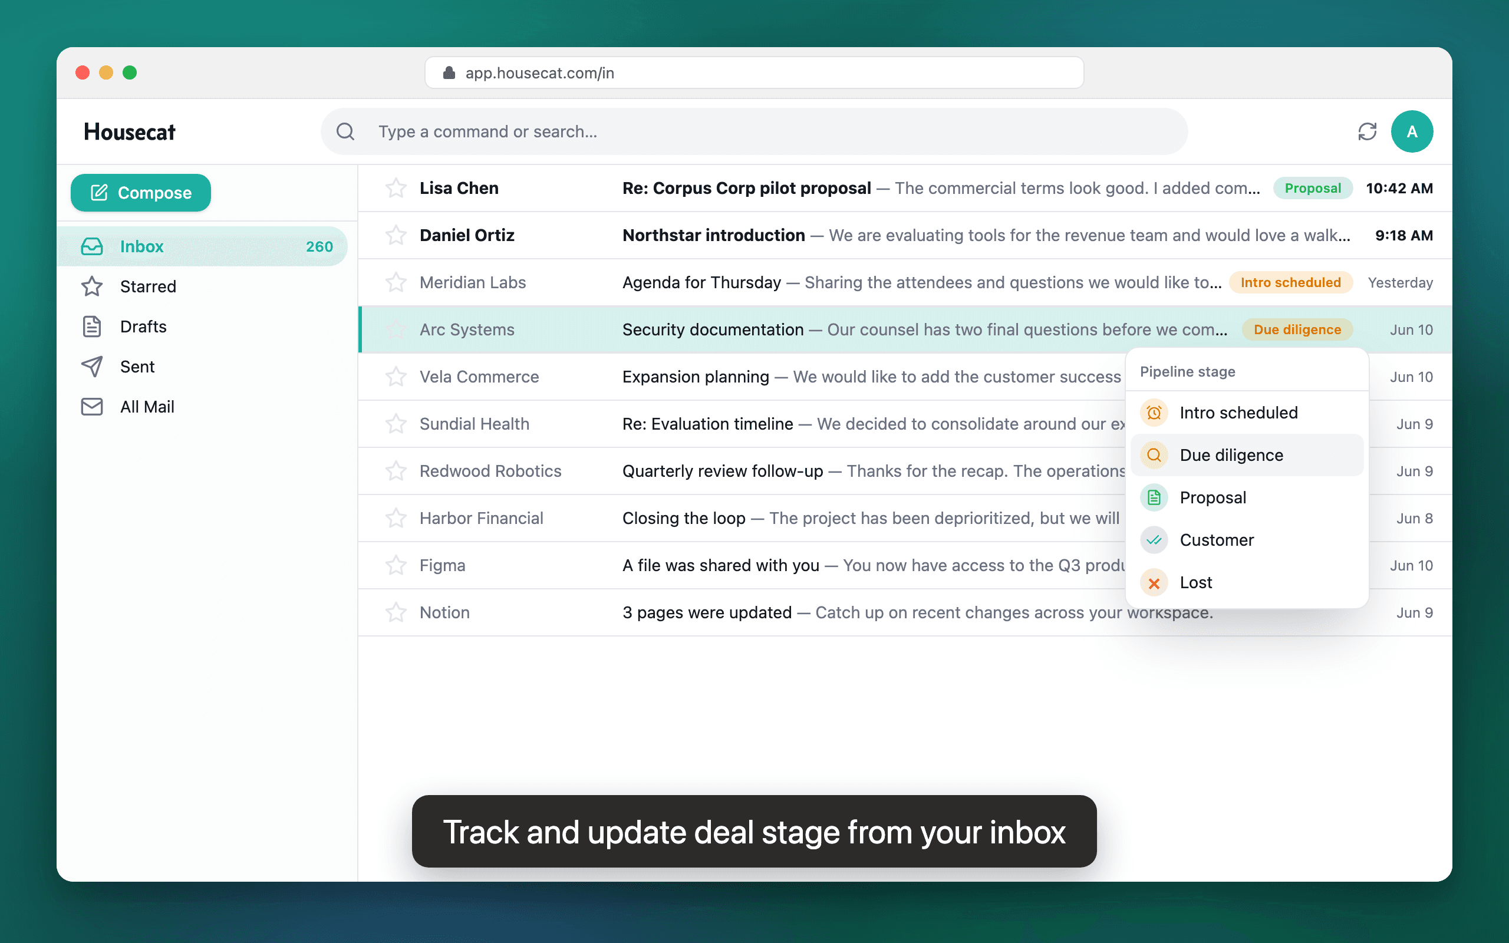
Task: Click the 10:42 AM timestamp
Action: [1399, 189]
